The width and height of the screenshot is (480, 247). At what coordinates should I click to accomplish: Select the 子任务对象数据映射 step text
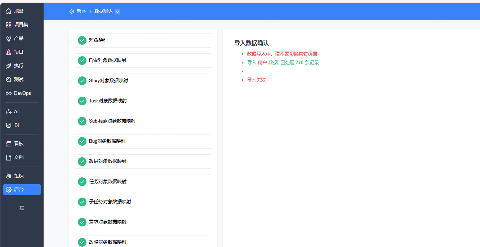coord(110,202)
